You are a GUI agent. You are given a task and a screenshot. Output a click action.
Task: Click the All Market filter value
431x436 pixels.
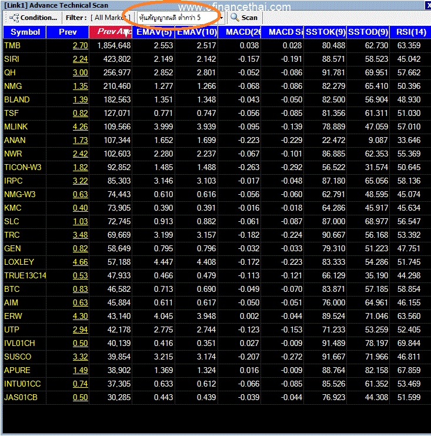point(111,18)
